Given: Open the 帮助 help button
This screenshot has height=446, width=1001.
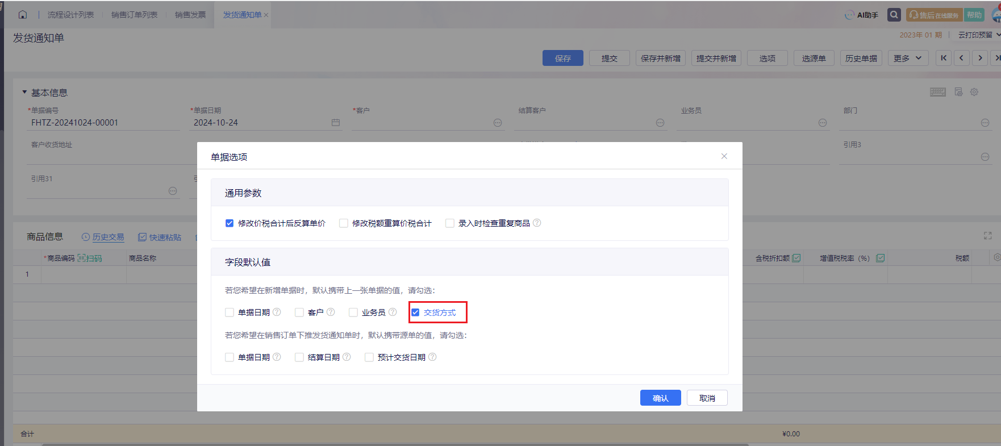Looking at the screenshot, I should click(x=974, y=15).
